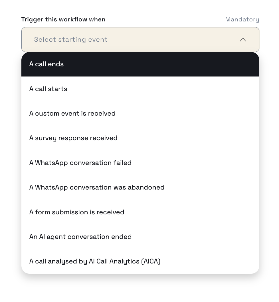This screenshot has height=302, width=279.
Task: Set trigger to the call starting event
Action: (140, 89)
